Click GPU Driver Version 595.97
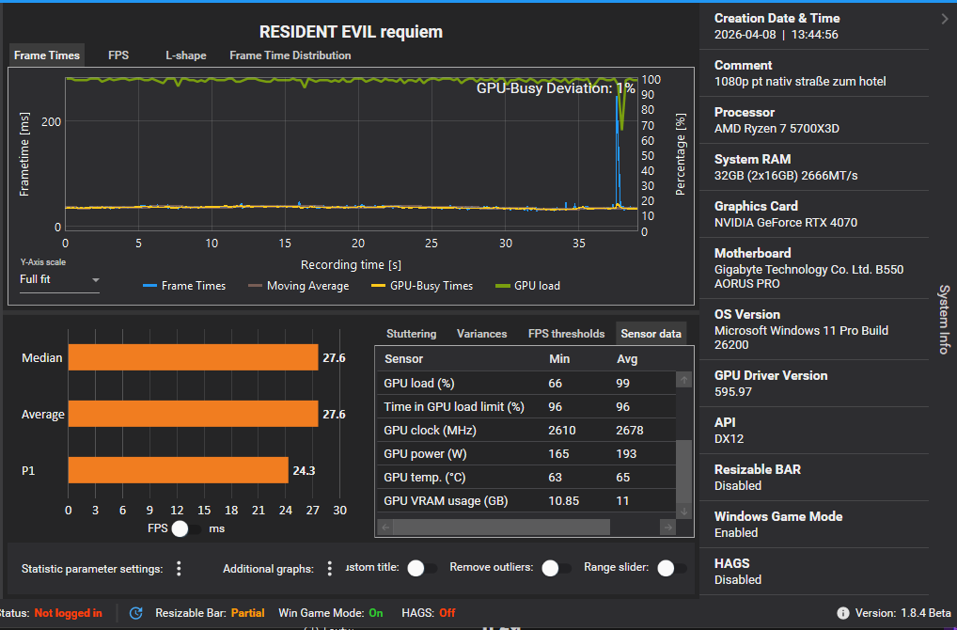Viewport: 957px width, 630px height. pos(733,391)
